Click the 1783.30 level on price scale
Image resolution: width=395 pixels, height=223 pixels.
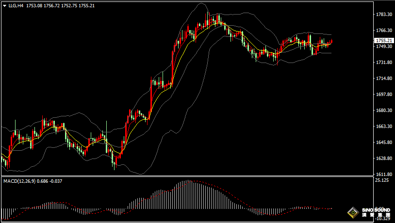(x=384, y=15)
